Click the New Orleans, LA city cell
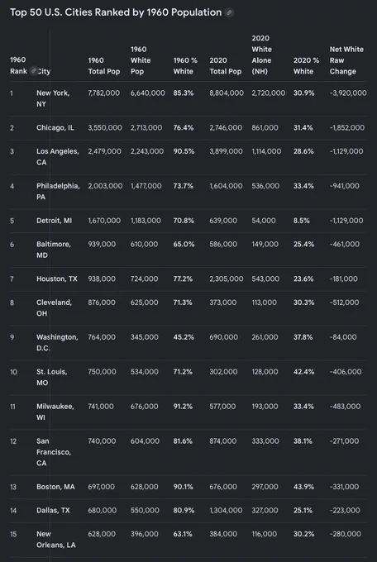 point(56,539)
